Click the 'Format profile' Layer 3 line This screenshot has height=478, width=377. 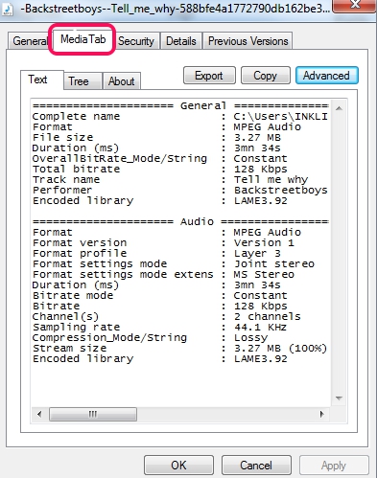tap(156, 253)
